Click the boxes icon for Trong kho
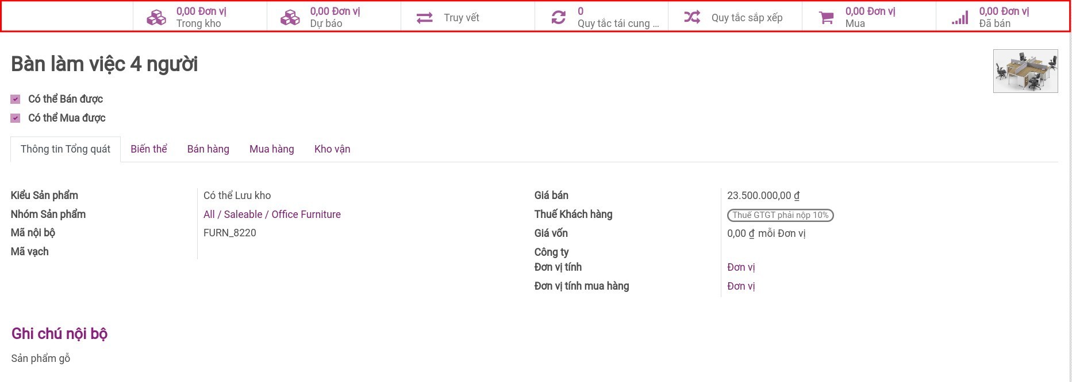 156,18
